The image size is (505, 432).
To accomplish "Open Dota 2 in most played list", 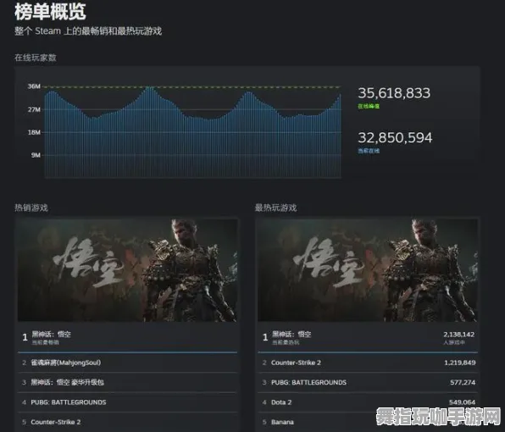I will tap(368, 402).
